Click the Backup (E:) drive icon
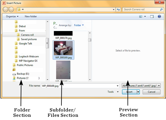Image resolution: width=166 pixels, height=120 pixels. [x=14, y=74]
